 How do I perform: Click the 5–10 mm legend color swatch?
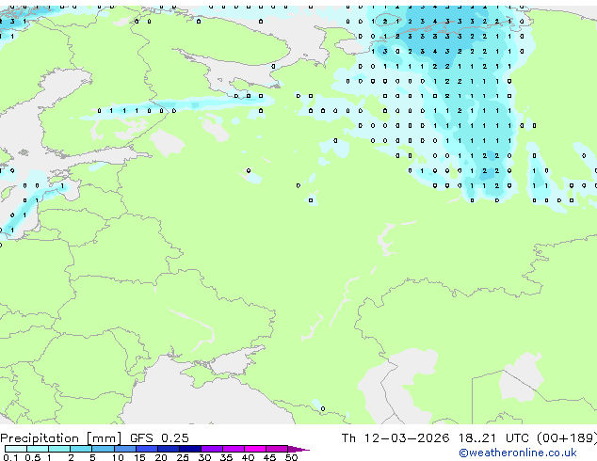click(103, 449)
